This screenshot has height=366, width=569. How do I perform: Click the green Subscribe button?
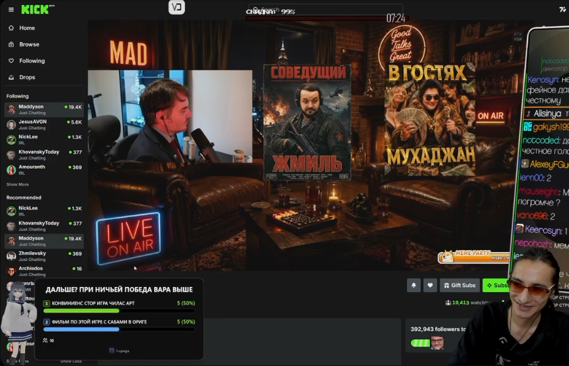point(496,285)
